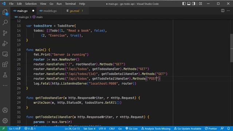Screen dimensions: 233x131
Task: Click getTodosHandler function name on line 28
Action: [49, 98]
